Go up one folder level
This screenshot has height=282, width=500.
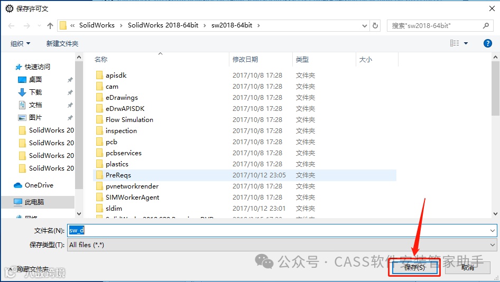coord(50,26)
